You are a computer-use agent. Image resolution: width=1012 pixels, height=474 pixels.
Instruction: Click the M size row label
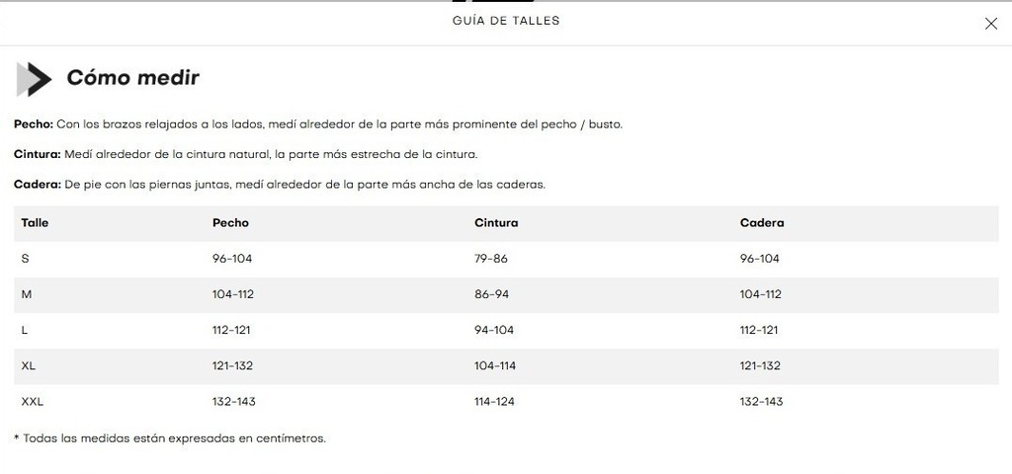coord(27,294)
